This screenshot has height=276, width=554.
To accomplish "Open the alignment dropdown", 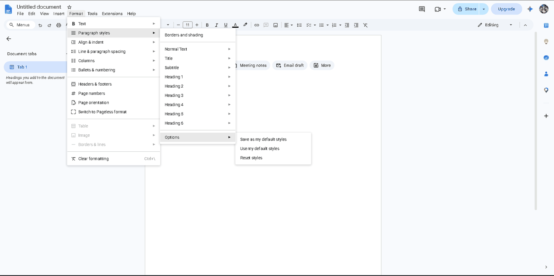I will 288,25.
